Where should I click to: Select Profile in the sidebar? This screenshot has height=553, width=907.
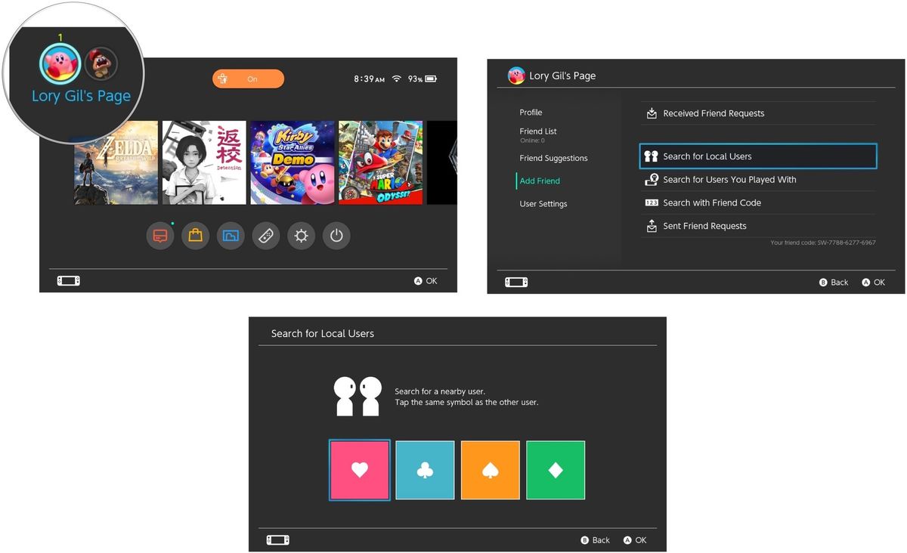tap(531, 112)
